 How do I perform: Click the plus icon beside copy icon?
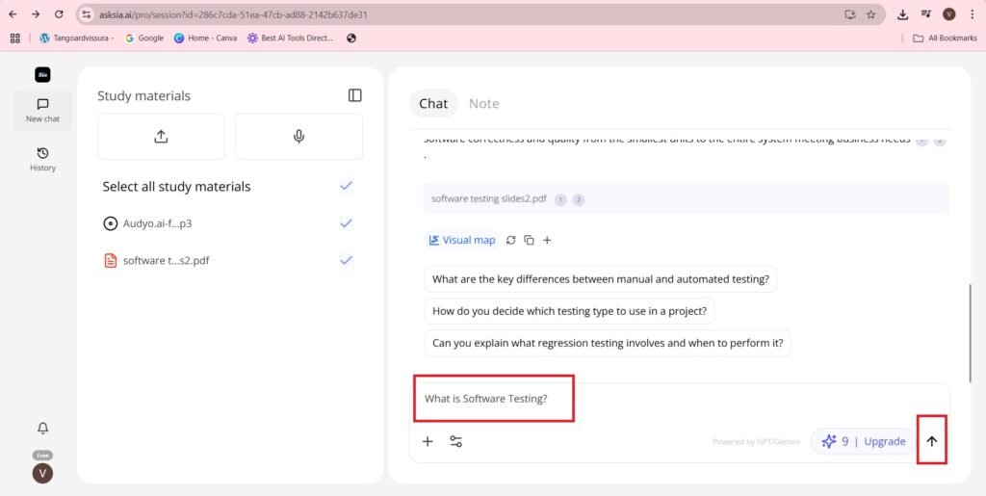click(547, 240)
